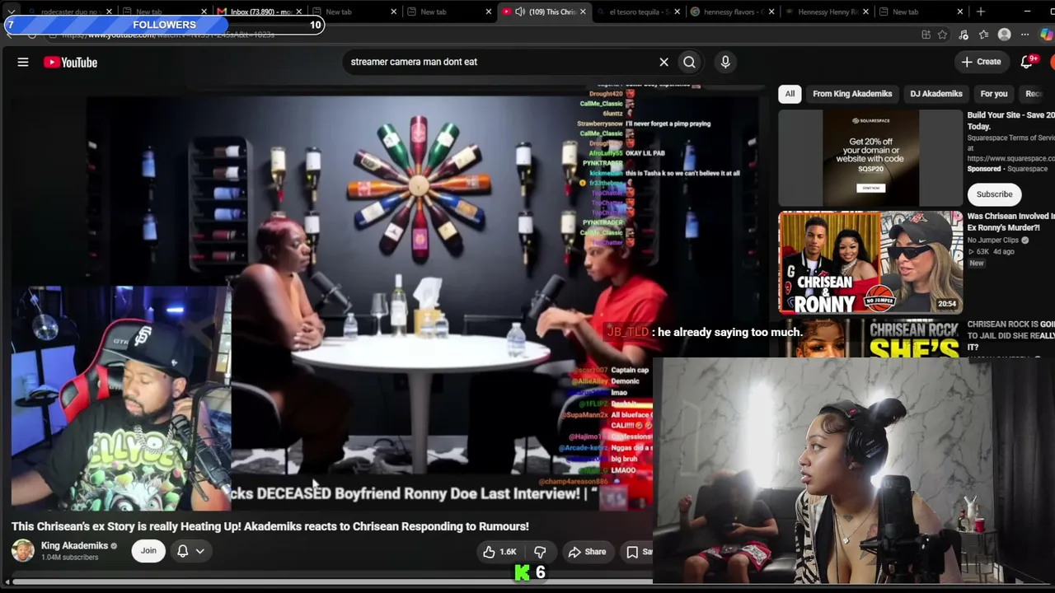The height and width of the screenshot is (593, 1055).
Task: Open the No Jumper Clips channel
Action: (x=993, y=240)
